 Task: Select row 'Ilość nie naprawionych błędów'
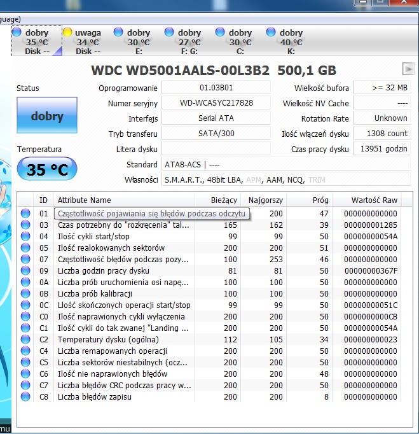point(209,374)
